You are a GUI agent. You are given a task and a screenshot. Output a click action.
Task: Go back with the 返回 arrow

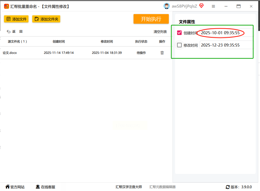click(9, 31)
